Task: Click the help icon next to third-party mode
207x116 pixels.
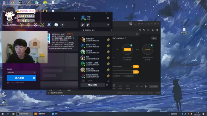Action: [x=125, y=38]
